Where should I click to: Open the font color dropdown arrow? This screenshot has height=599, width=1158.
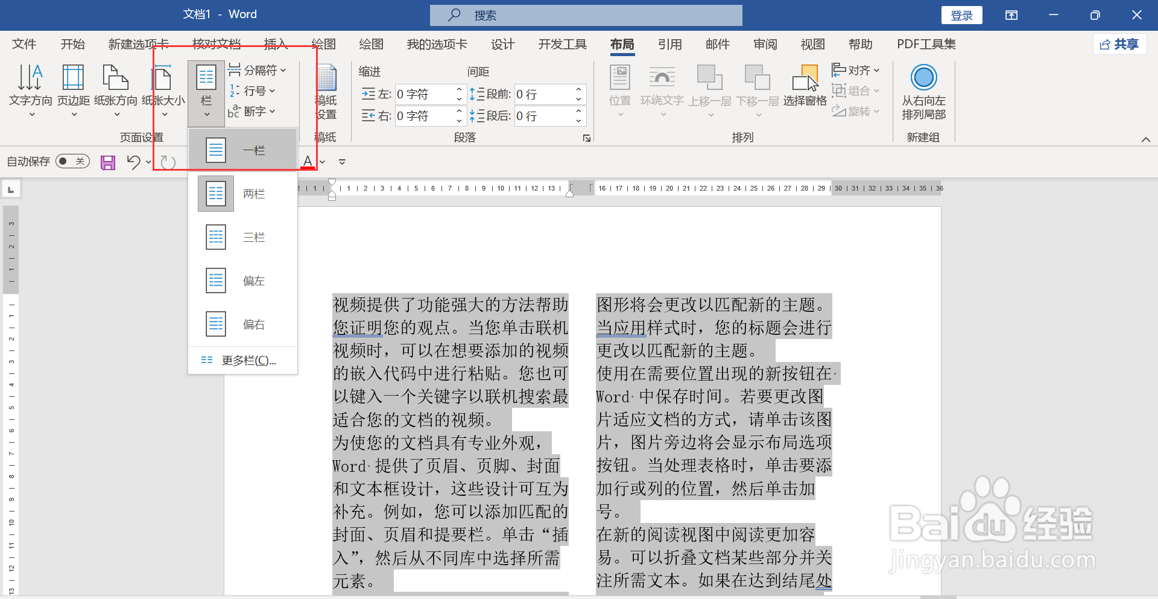coord(323,162)
